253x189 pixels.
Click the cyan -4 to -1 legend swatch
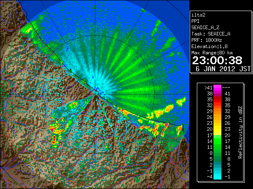pos(217,176)
